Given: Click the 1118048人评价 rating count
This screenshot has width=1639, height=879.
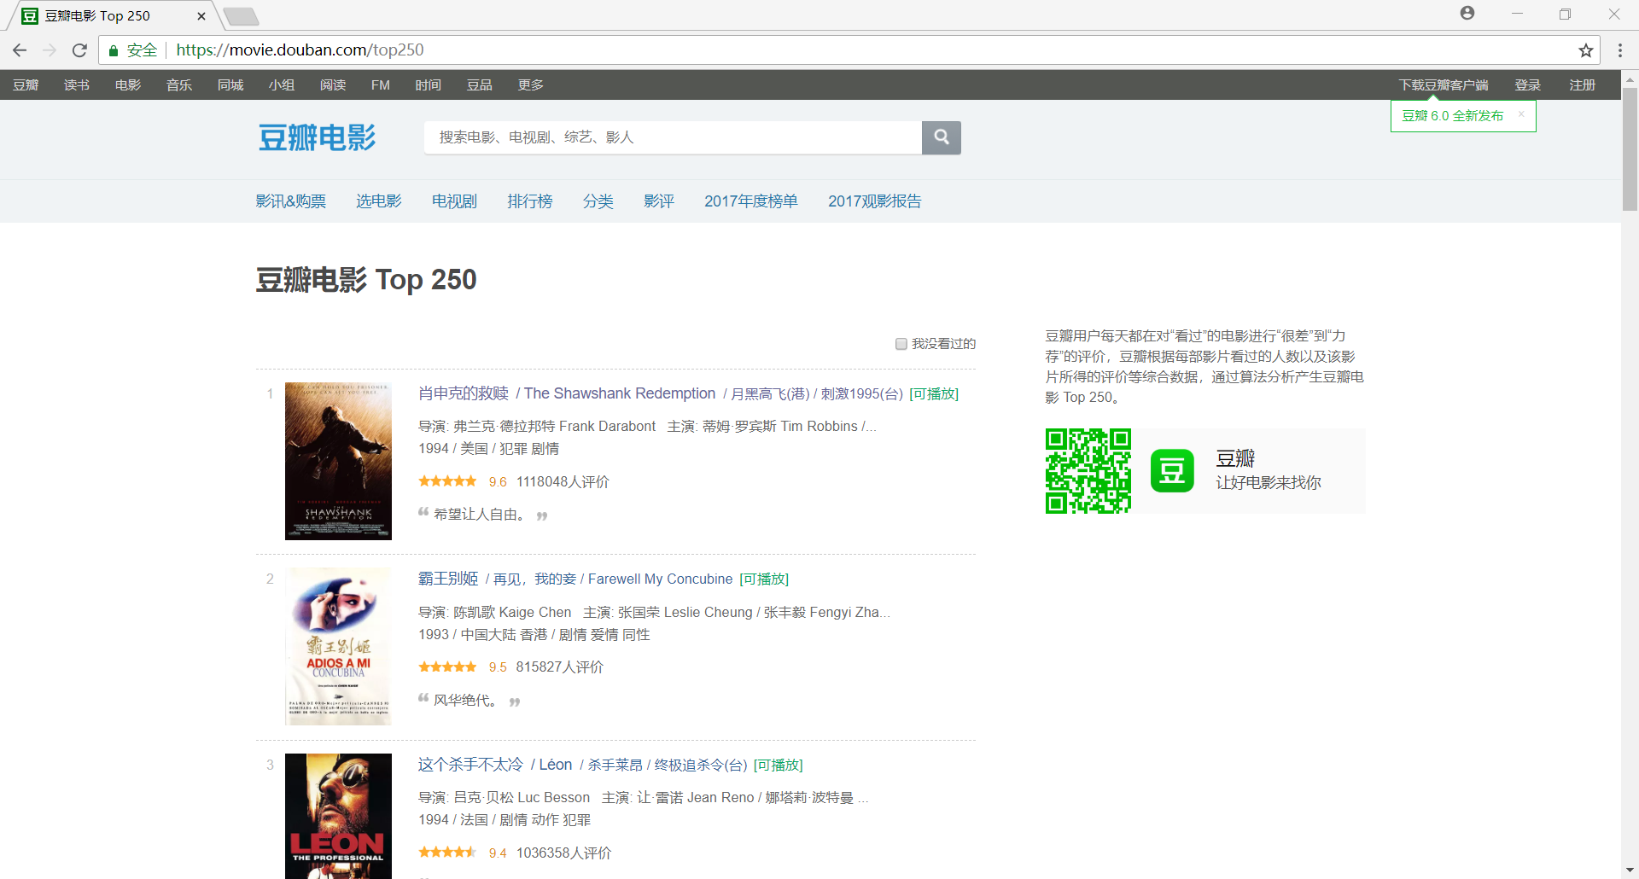Looking at the screenshot, I should click(x=563, y=481).
